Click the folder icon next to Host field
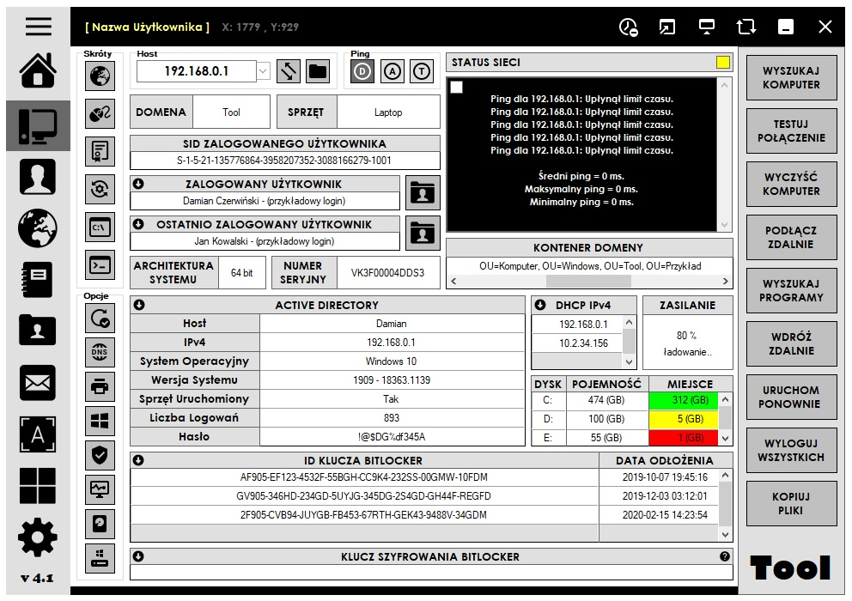Screen dimensions: 852x601 click(x=318, y=71)
